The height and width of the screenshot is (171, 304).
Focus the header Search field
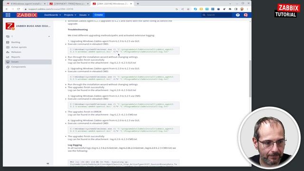pos(217,15)
